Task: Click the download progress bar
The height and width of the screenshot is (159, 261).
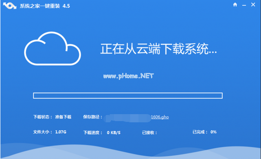Action: pyautogui.click(x=128, y=95)
